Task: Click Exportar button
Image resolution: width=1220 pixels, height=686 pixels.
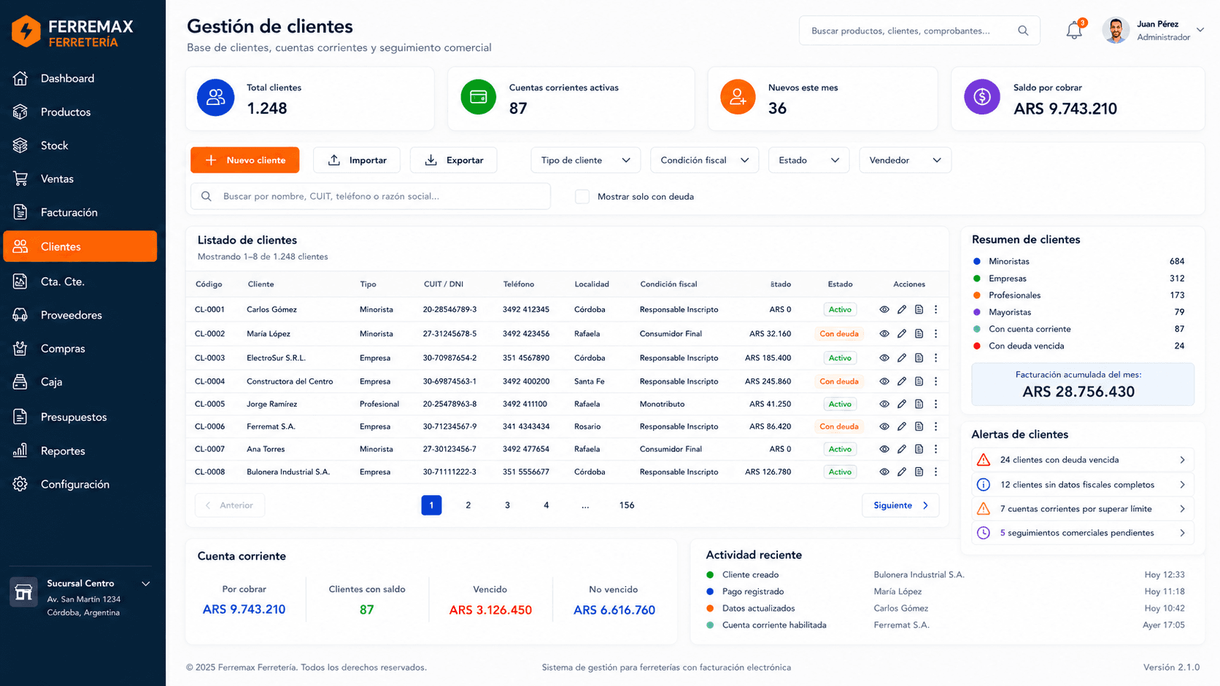Action: pyautogui.click(x=453, y=160)
